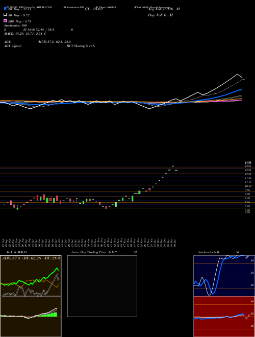
Task: Click the peak of the white moving-average line
Action: point(237,74)
